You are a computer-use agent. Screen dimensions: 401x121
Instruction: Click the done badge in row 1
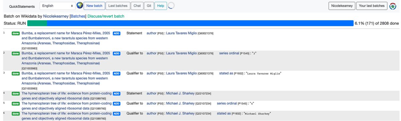pyautogui.click(x=16, y=34)
